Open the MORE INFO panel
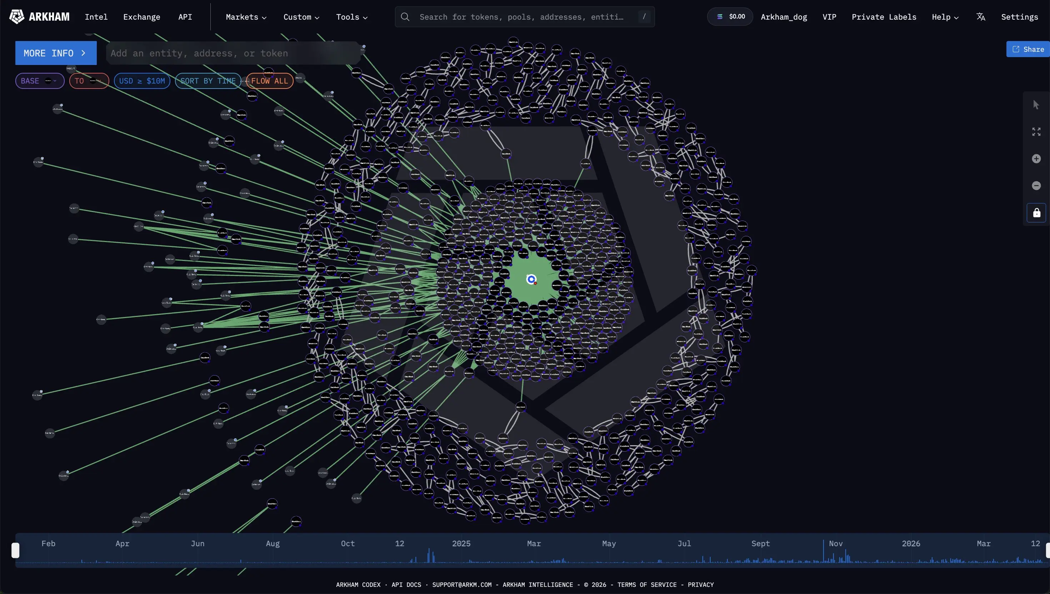This screenshot has height=594, width=1050. click(55, 53)
